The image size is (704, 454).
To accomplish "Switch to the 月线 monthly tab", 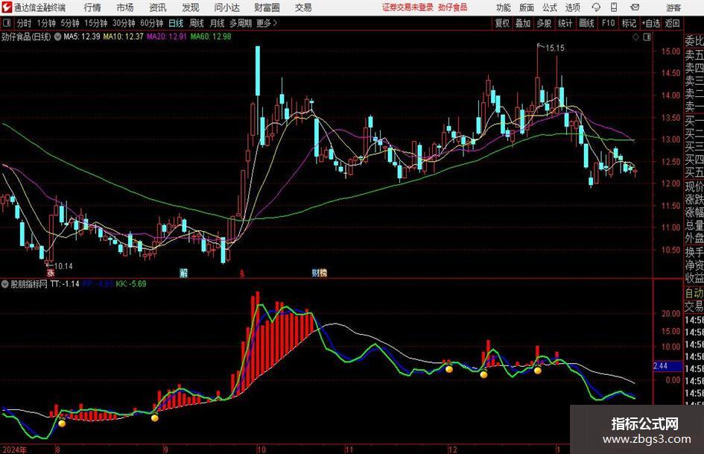I will pos(217,23).
